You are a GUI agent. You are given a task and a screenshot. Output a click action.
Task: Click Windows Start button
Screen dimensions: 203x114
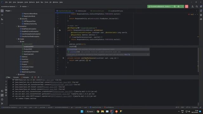pyautogui.click(x=82, y=111)
